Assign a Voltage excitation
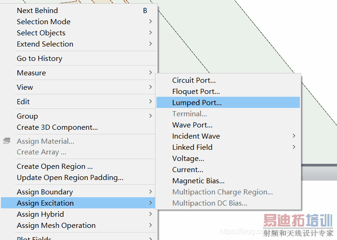337x240 pixels. click(188, 159)
